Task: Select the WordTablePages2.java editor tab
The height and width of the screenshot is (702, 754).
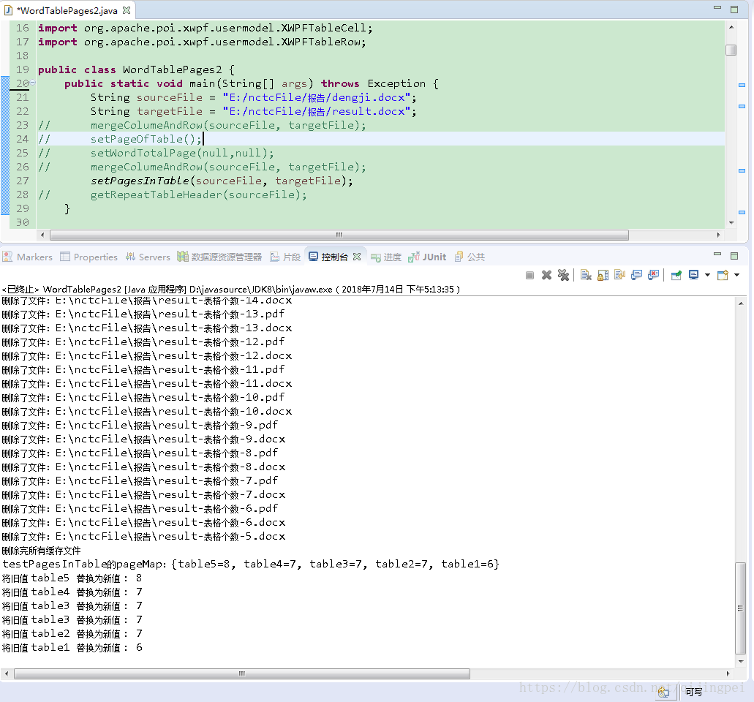Action: click(67, 10)
